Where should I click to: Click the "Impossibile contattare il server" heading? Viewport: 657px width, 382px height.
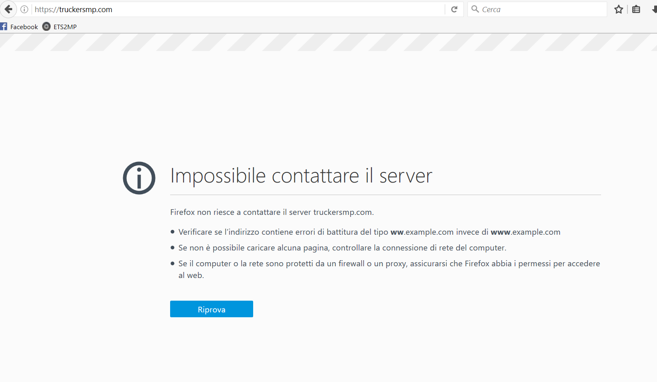[x=301, y=176]
